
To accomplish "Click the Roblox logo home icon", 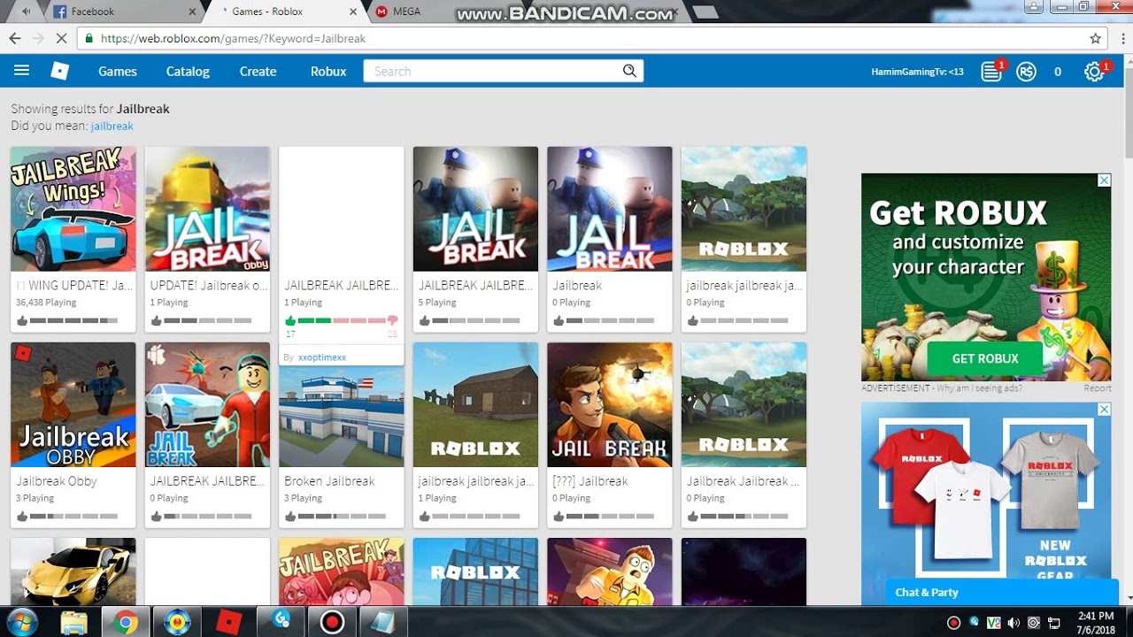I will click(59, 71).
